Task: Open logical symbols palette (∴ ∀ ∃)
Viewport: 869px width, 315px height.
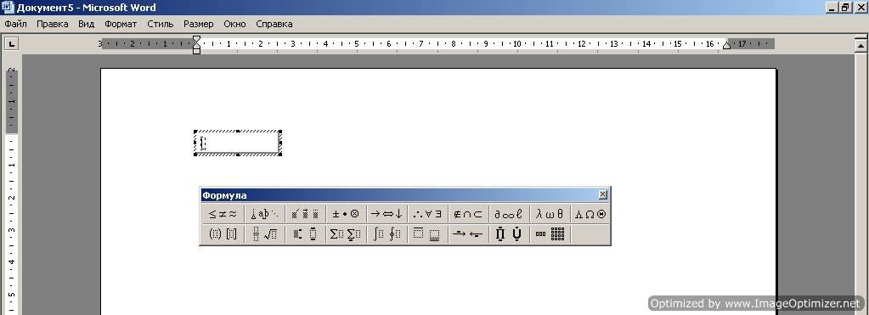Action: pos(427,214)
